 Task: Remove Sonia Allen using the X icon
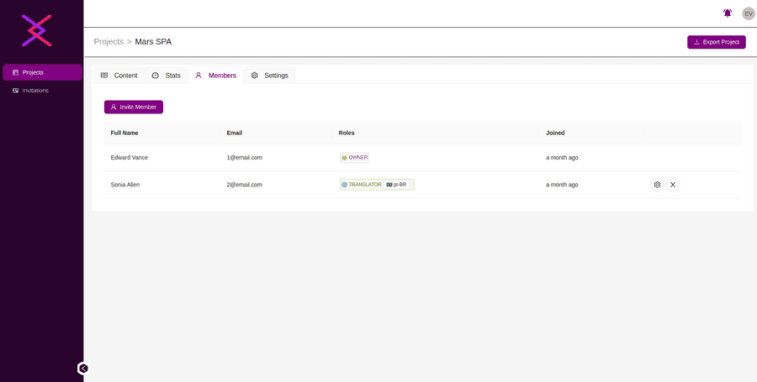(x=673, y=185)
